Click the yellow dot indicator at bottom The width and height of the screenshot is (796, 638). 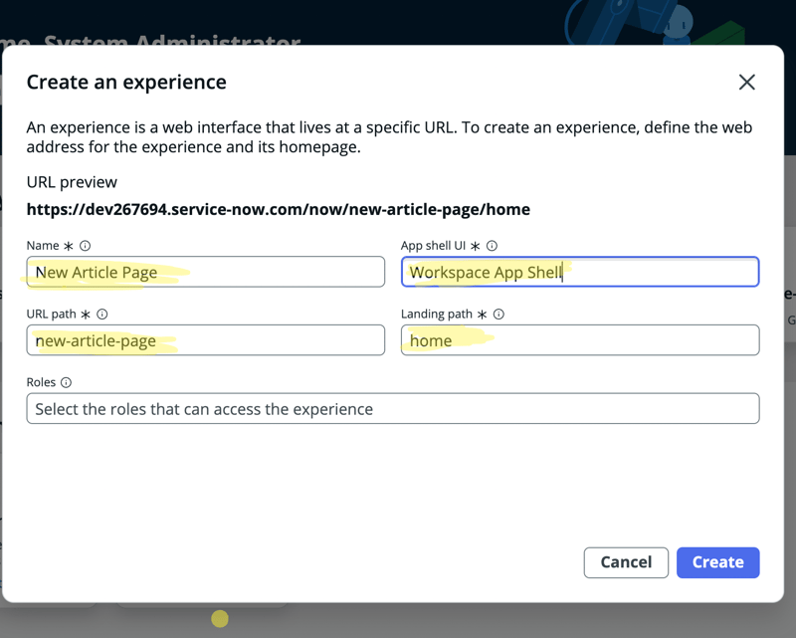(220, 619)
